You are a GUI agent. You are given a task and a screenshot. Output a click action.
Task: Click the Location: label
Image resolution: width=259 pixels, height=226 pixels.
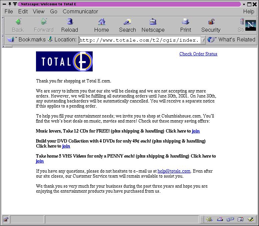coord(66,39)
